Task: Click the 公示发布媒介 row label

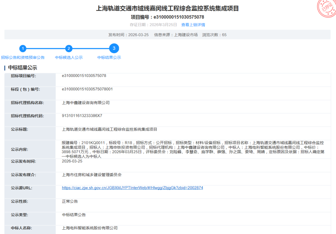Action: click(x=23, y=175)
